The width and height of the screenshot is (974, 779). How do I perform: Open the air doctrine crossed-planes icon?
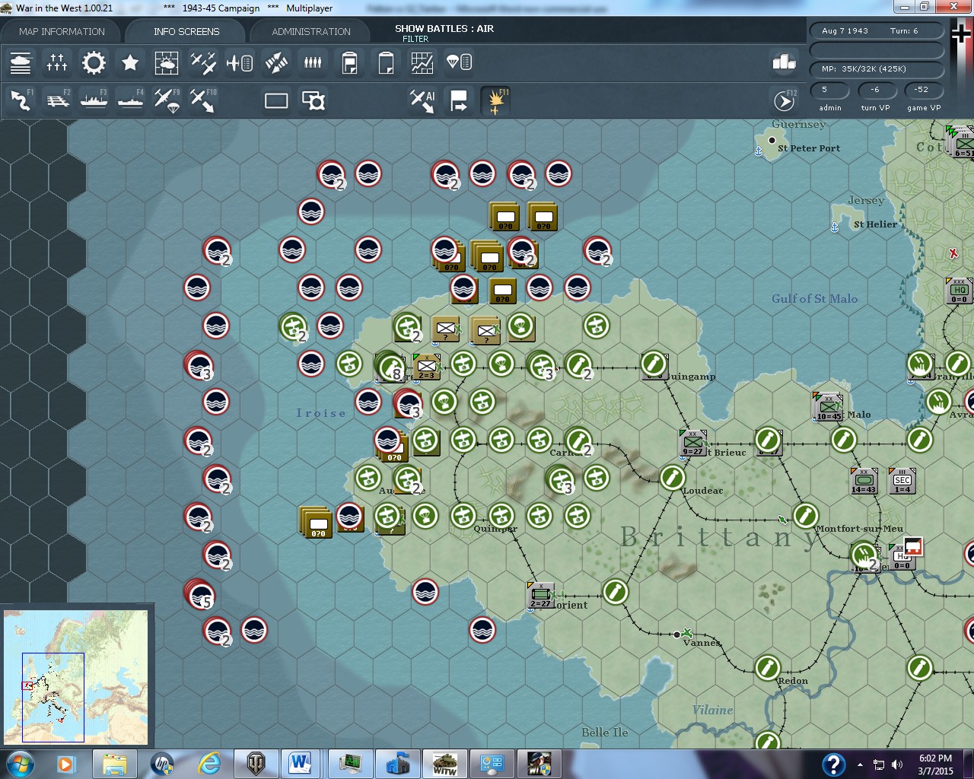[x=203, y=62]
